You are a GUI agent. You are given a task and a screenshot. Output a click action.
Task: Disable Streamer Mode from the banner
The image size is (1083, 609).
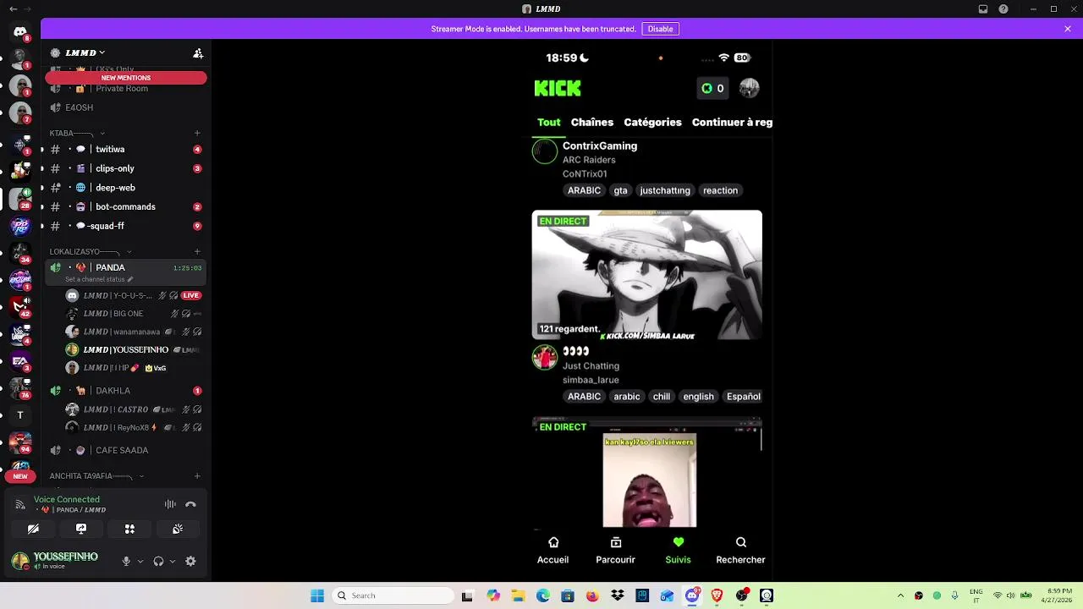click(x=660, y=29)
